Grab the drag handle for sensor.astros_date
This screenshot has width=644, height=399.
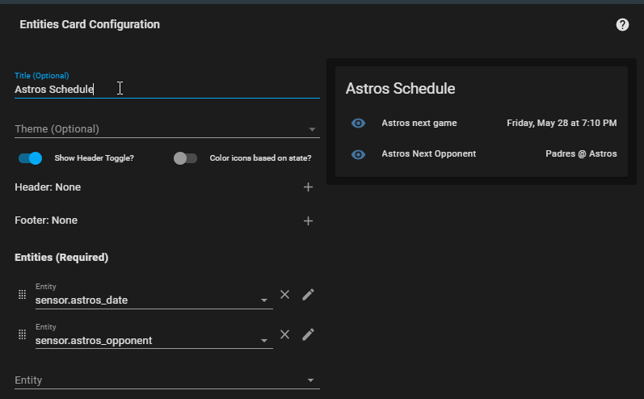[x=22, y=294]
